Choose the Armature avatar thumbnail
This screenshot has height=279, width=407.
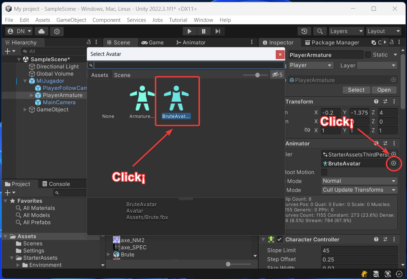(x=142, y=101)
